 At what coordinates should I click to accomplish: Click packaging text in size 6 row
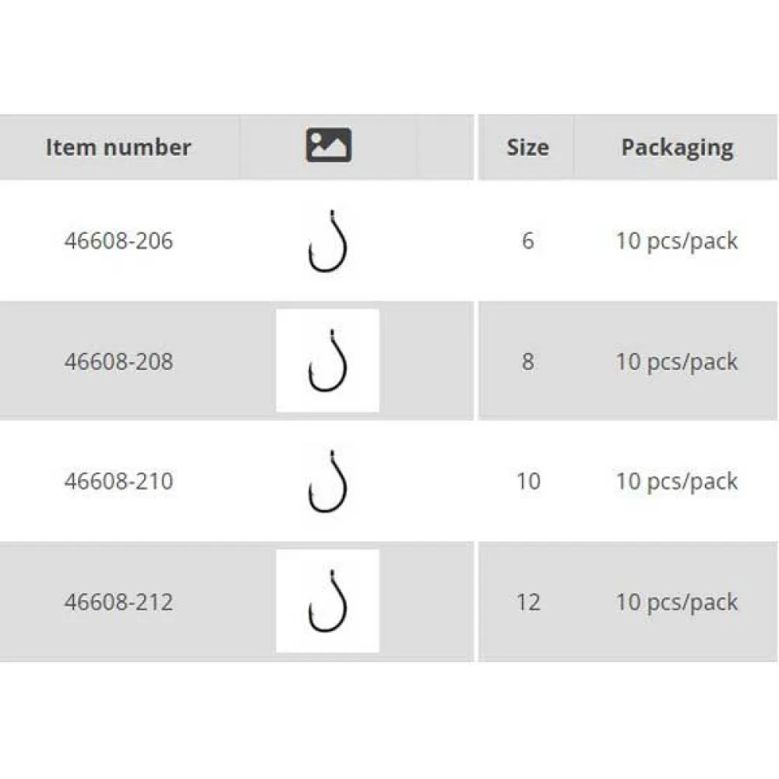(x=676, y=241)
